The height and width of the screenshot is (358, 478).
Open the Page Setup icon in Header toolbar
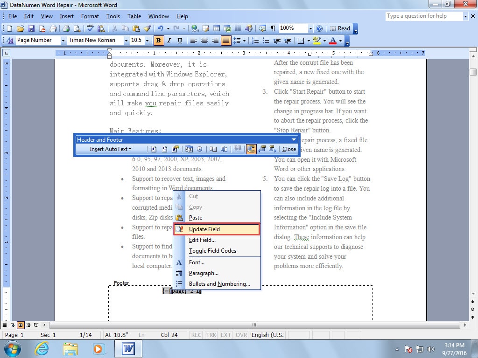pyautogui.click(x=213, y=149)
